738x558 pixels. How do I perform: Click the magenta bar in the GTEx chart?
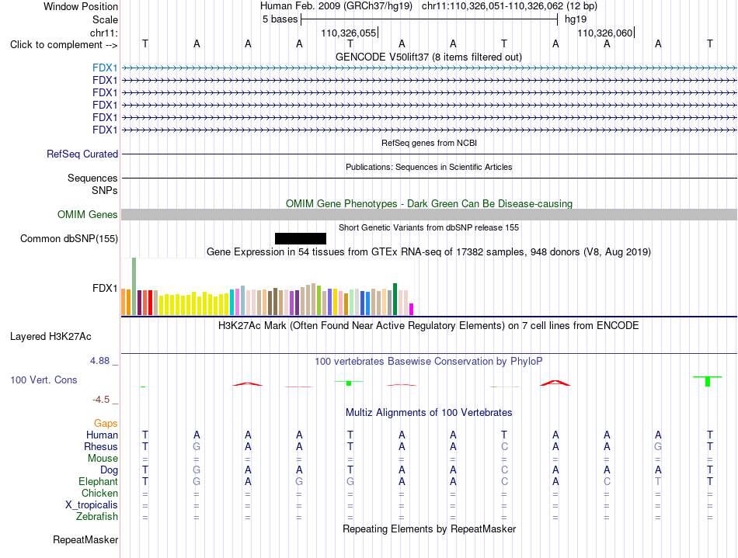[412, 310]
